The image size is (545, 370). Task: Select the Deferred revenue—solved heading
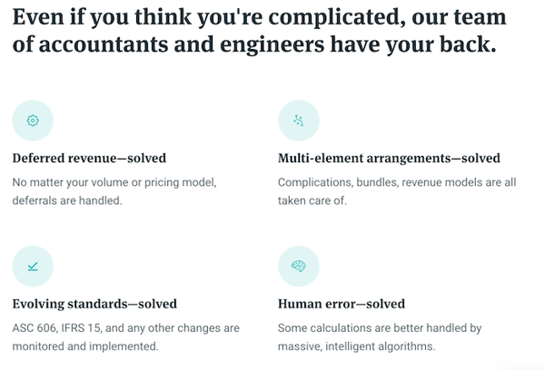point(89,159)
